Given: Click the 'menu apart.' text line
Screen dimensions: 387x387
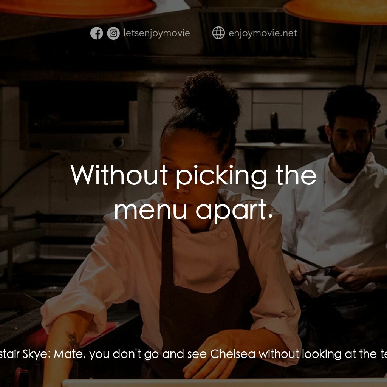Looking at the screenshot, I should pyautogui.click(x=193, y=210).
